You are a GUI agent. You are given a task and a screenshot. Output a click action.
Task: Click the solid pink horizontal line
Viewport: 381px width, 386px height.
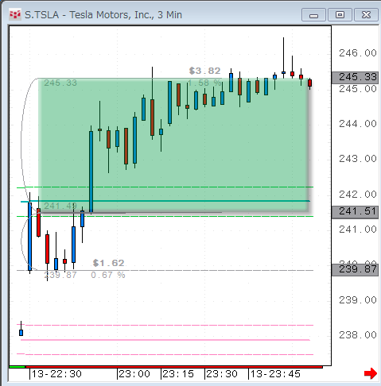pos(165,340)
